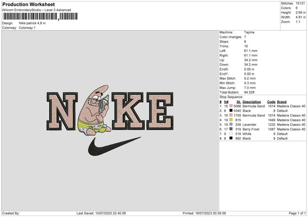Click 'Page 1 of 1' in the footer

[x=297, y=213]
